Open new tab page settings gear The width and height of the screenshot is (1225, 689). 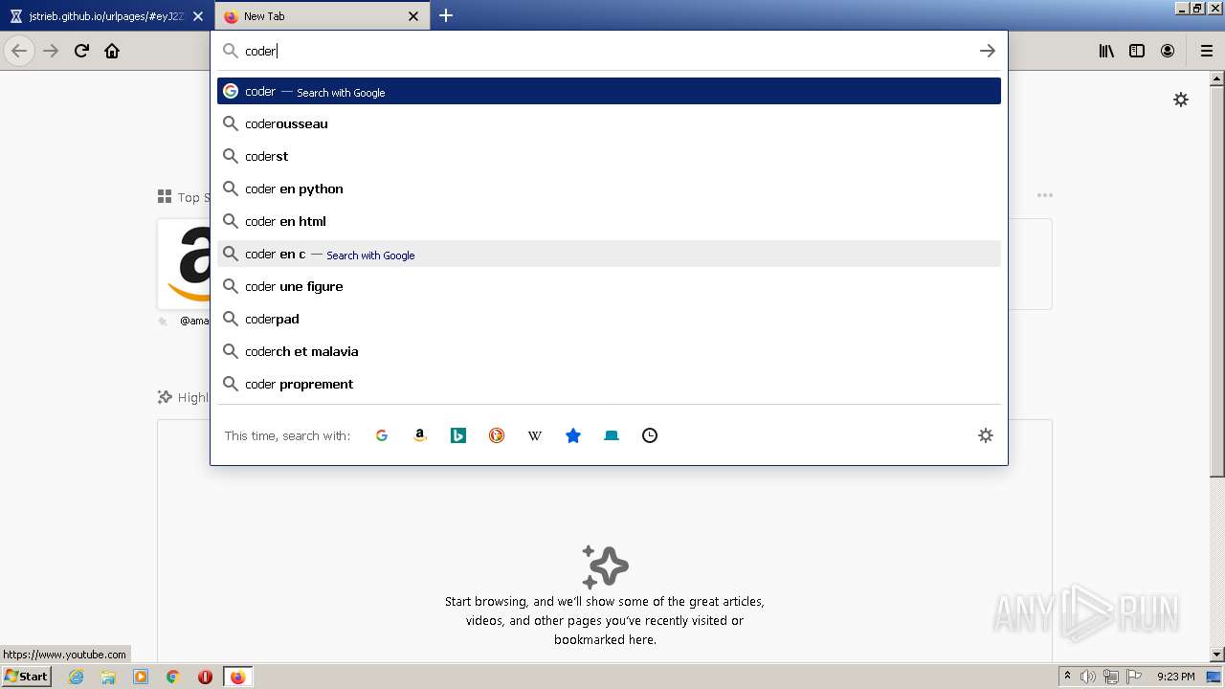click(1181, 100)
